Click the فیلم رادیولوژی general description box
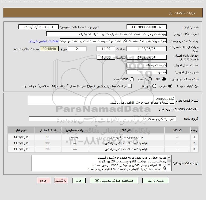Viewport: 206px width, 200px height. (101, 100)
